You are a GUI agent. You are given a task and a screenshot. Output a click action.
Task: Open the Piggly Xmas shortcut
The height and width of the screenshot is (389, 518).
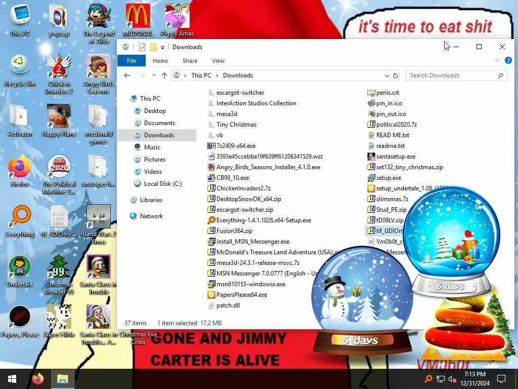[x=177, y=20]
